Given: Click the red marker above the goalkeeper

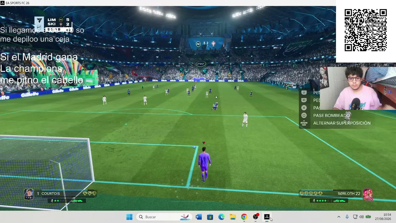Looking at the screenshot, I should [204, 143].
